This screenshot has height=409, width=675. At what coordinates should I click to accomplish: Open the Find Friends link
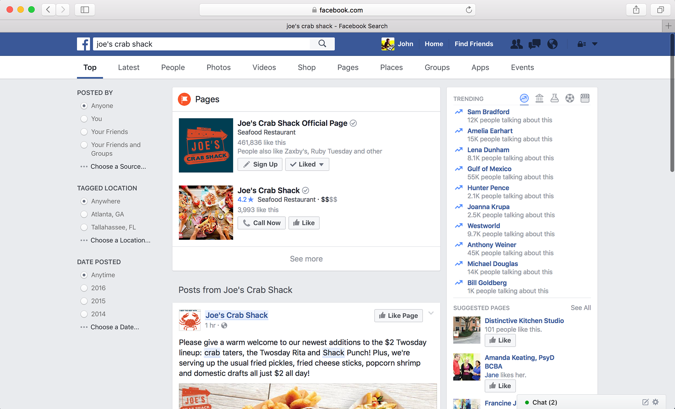click(474, 44)
